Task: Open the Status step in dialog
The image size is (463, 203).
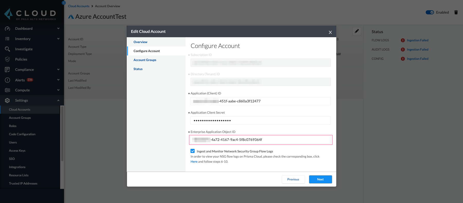Action: coord(138,69)
